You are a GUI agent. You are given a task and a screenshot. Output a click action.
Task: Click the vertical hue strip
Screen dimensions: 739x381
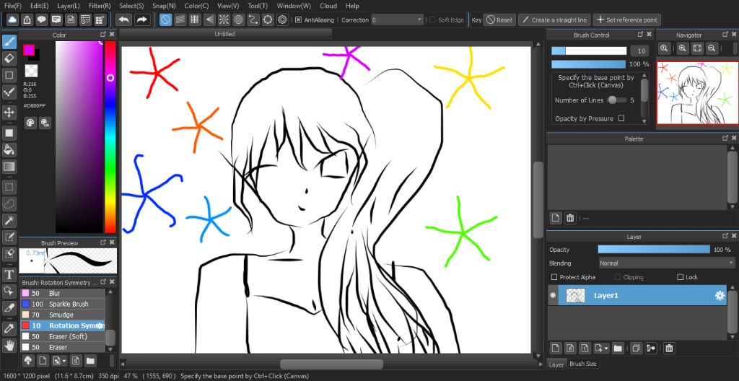click(110, 137)
